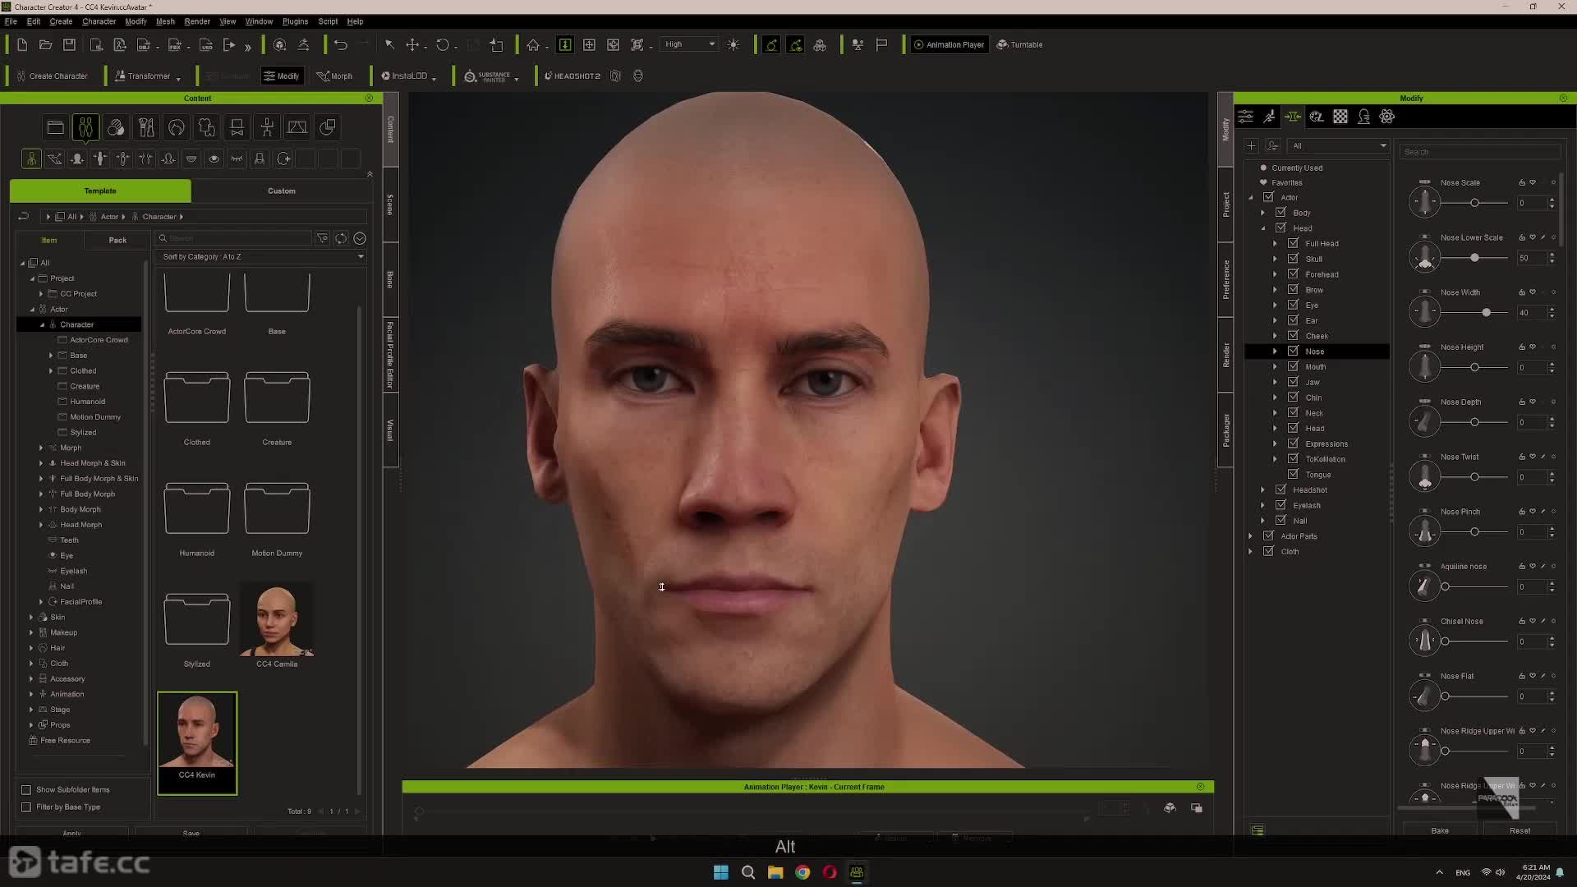Toggle the Body morph checkbox
1577x887 pixels.
1280,213
